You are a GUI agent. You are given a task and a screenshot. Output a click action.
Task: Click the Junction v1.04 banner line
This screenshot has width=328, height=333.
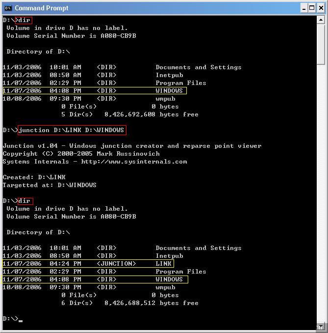(132, 146)
